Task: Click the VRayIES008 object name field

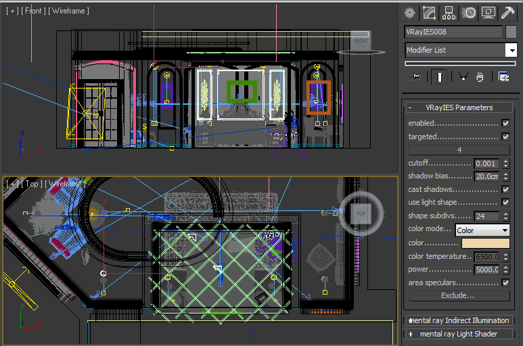Action: [x=453, y=32]
